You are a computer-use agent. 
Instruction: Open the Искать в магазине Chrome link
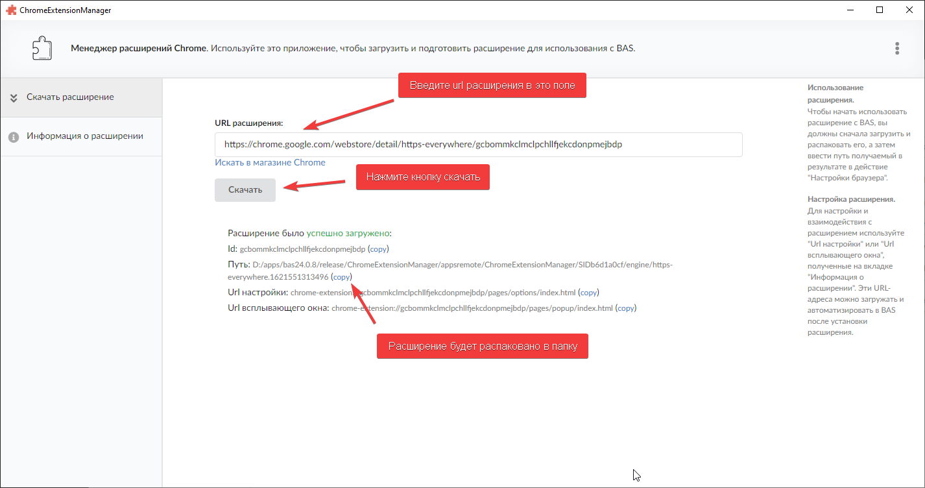point(270,162)
